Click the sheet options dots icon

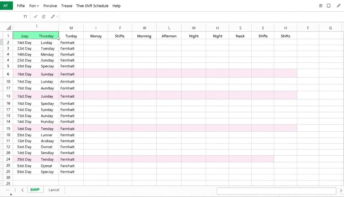tap(8, 190)
